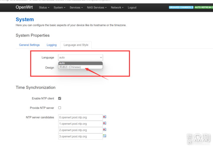The height and width of the screenshot is (147, 213).
Task: Select the Language and Style tab
Action: tap(76, 45)
